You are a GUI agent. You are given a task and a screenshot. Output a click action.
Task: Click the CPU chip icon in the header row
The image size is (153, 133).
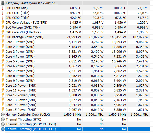pos(3,3)
